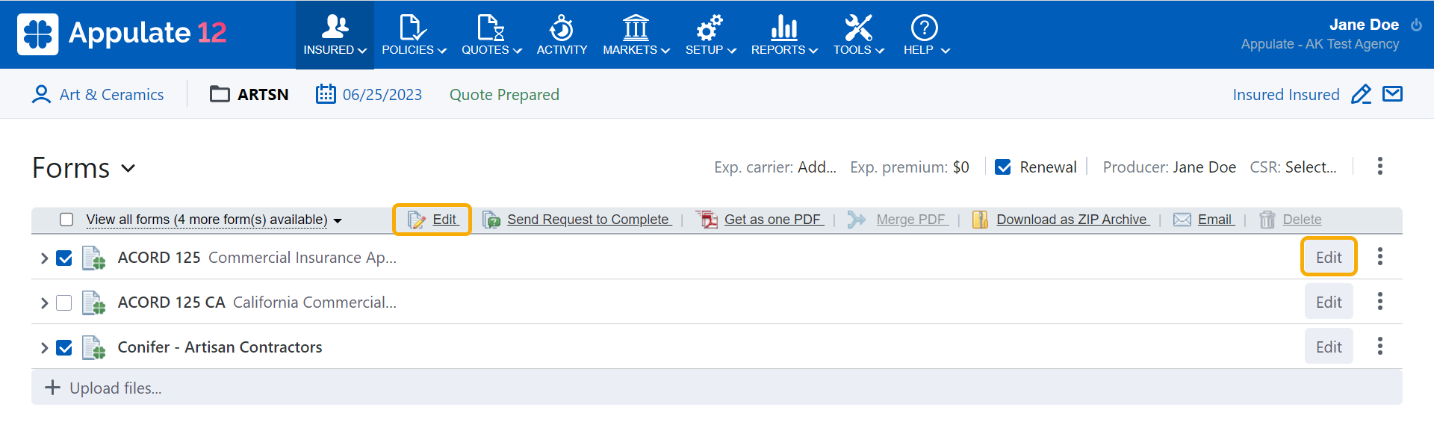The image size is (1434, 425).
Task: Toggle the select-all forms checkbox
Action: pos(66,220)
